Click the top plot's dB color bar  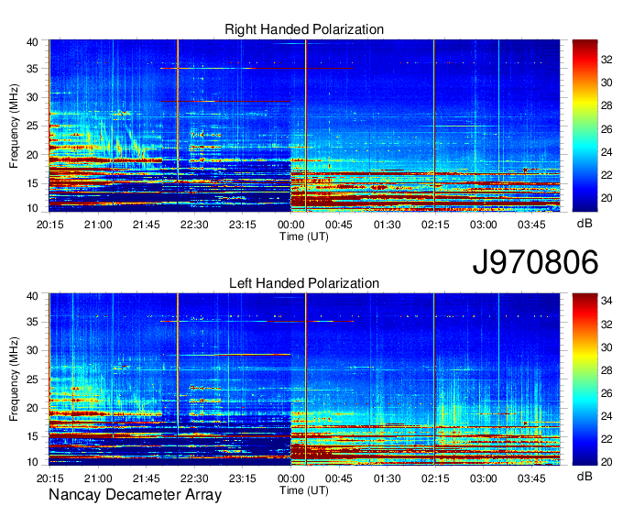pyautogui.click(x=585, y=126)
